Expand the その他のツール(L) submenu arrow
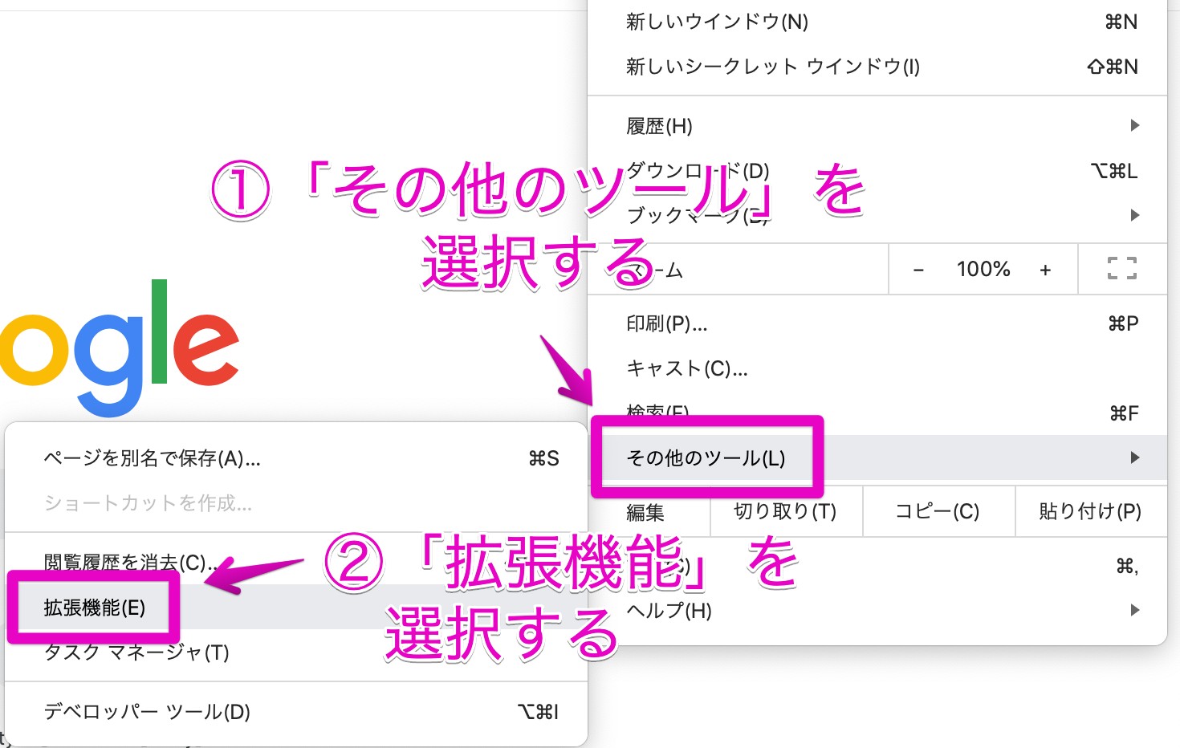Image resolution: width=1180 pixels, height=748 pixels. [1134, 457]
